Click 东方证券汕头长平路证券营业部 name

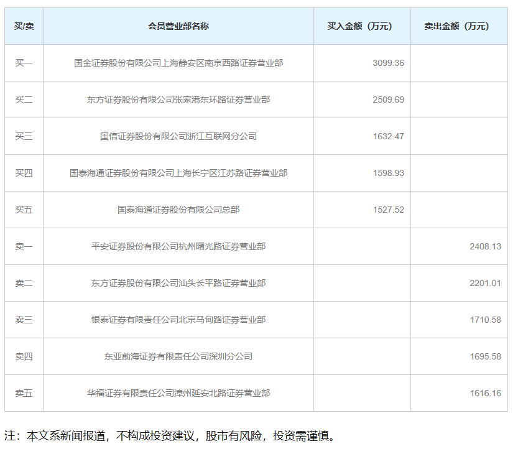pos(178,283)
